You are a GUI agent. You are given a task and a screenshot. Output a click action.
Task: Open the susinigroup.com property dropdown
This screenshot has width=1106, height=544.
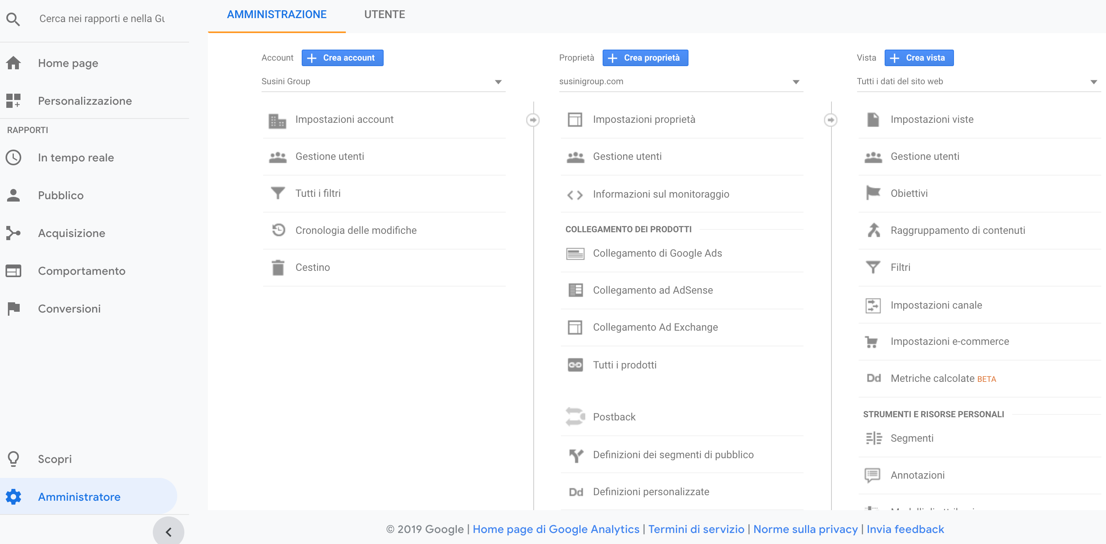pos(681,81)
